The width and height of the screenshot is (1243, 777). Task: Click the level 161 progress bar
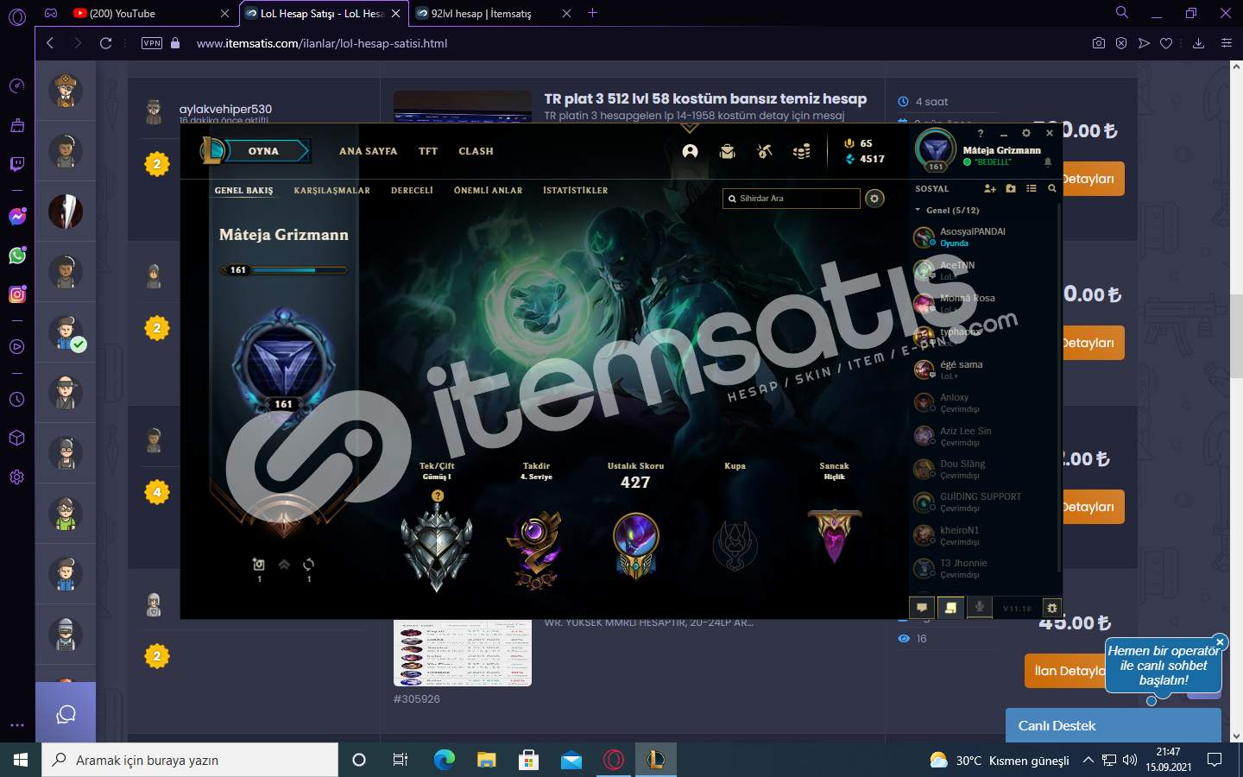[284, 270]
